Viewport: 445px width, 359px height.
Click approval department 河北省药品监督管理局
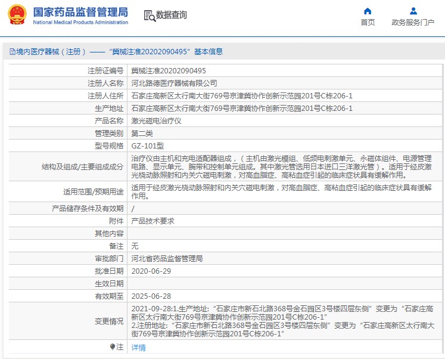tap(167, 259)
